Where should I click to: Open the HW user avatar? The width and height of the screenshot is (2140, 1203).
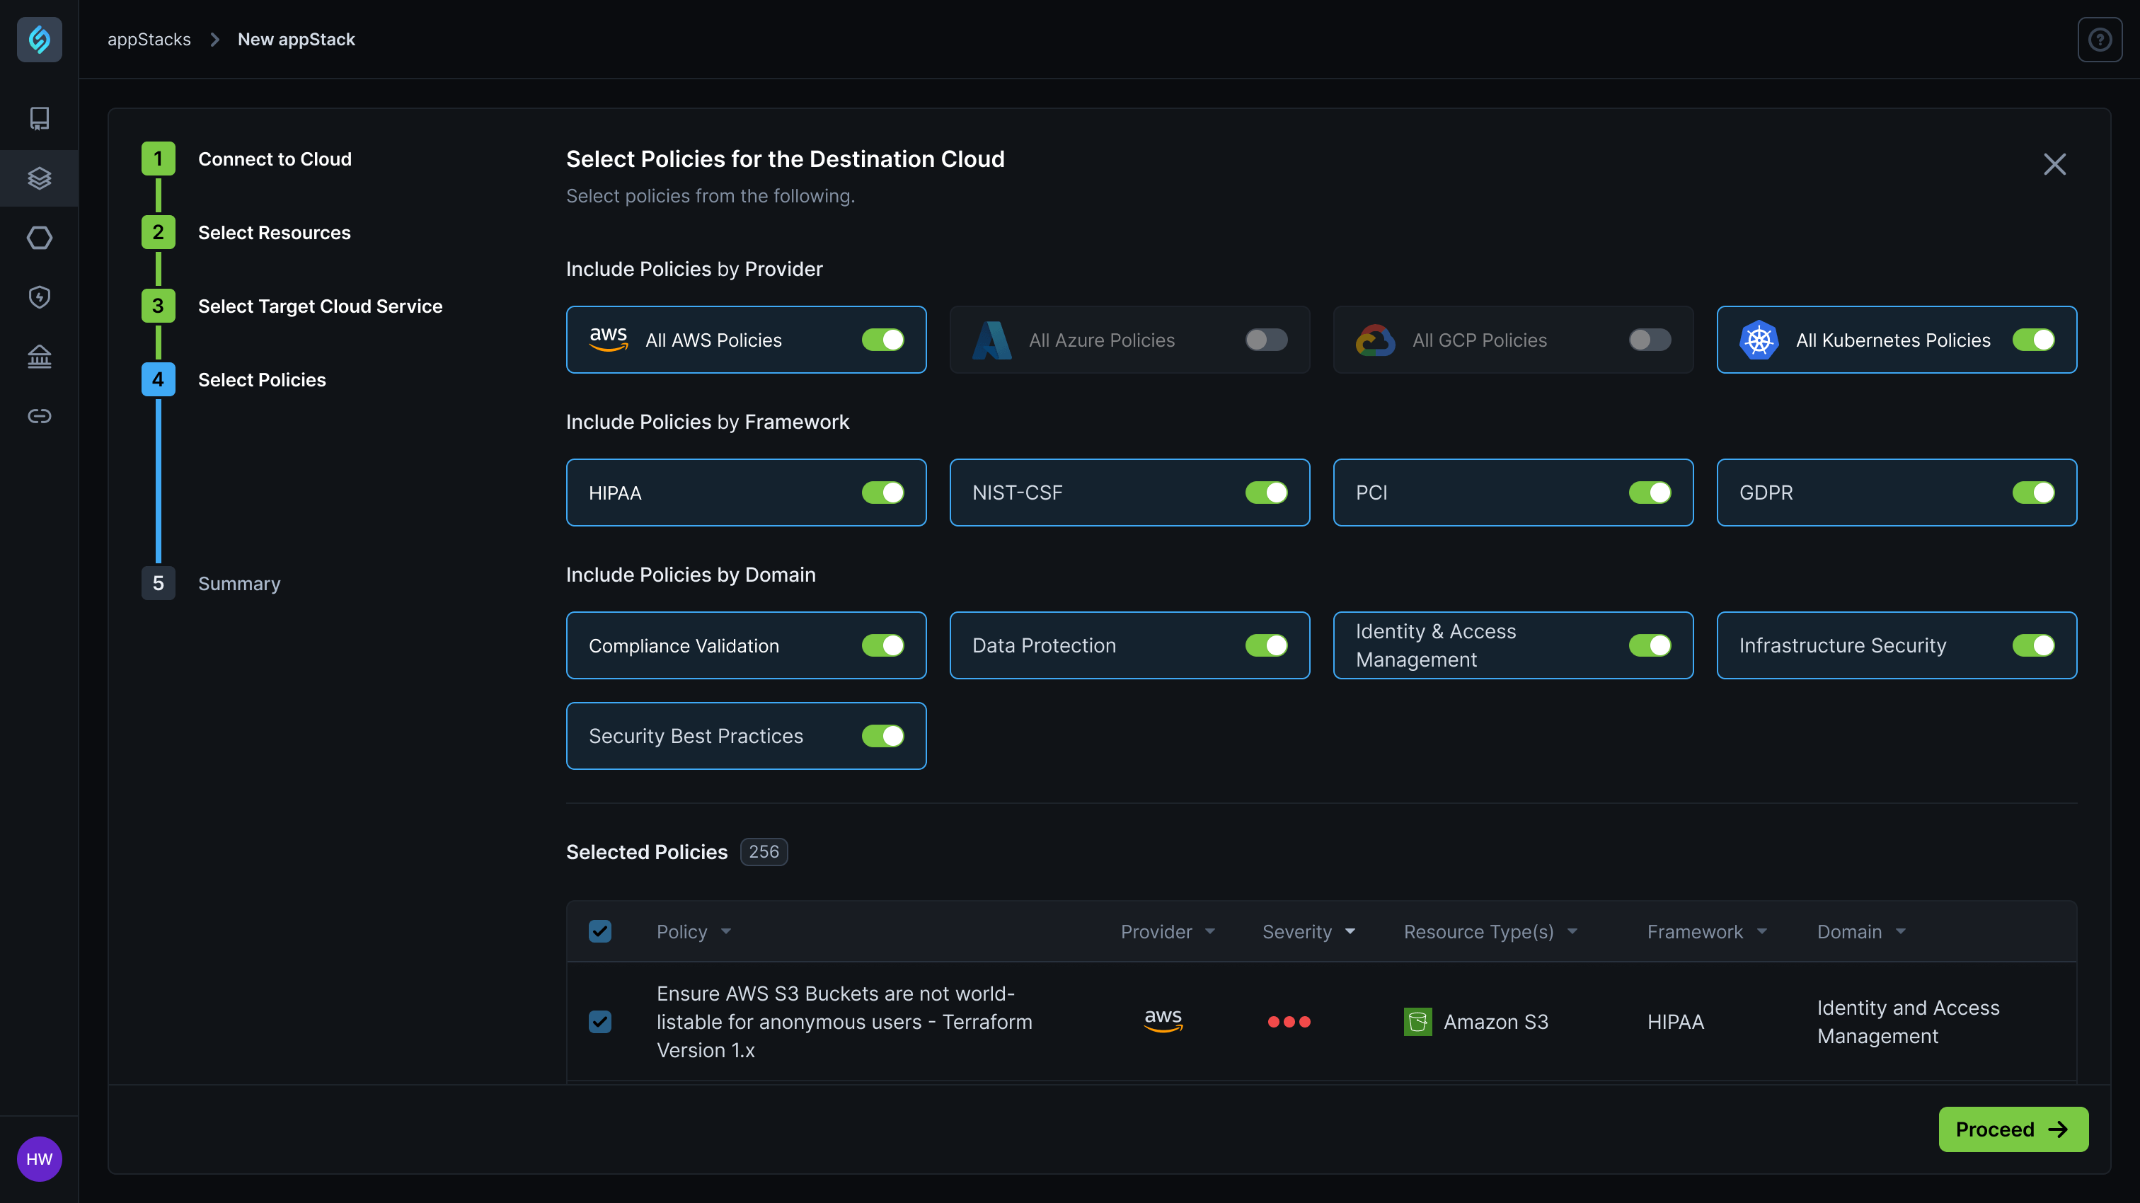(x=39, y=1158)
